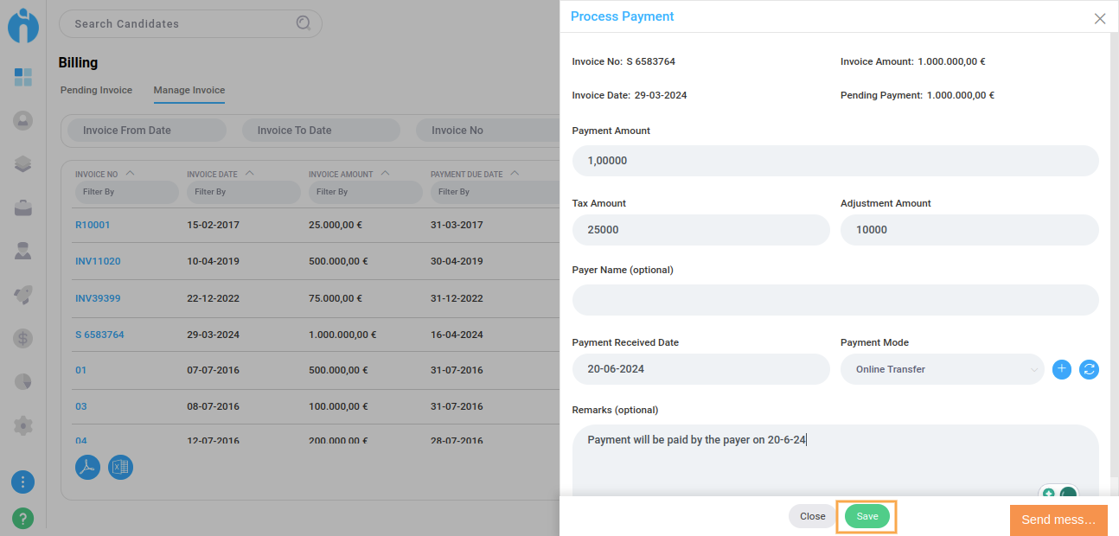Click the Close button in payment dialog
This screenshot has height=536, width=1119.
[x=812, y=516]
